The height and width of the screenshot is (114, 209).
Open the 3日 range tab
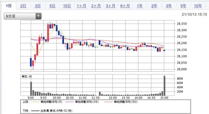(38, 6)
